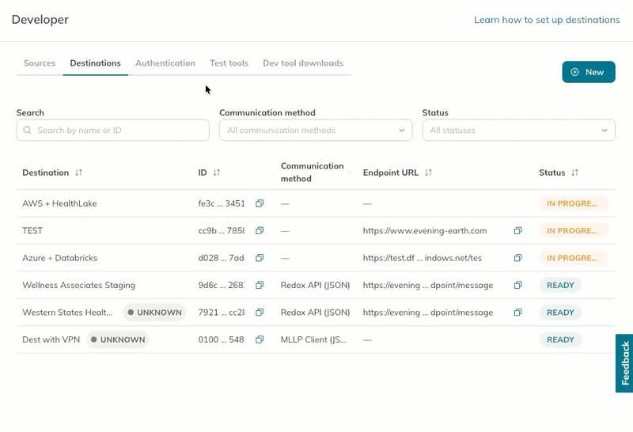Viewport: 633px width, 432px height.
Task: Focus the Search by name or ID field
Action: 112,130
